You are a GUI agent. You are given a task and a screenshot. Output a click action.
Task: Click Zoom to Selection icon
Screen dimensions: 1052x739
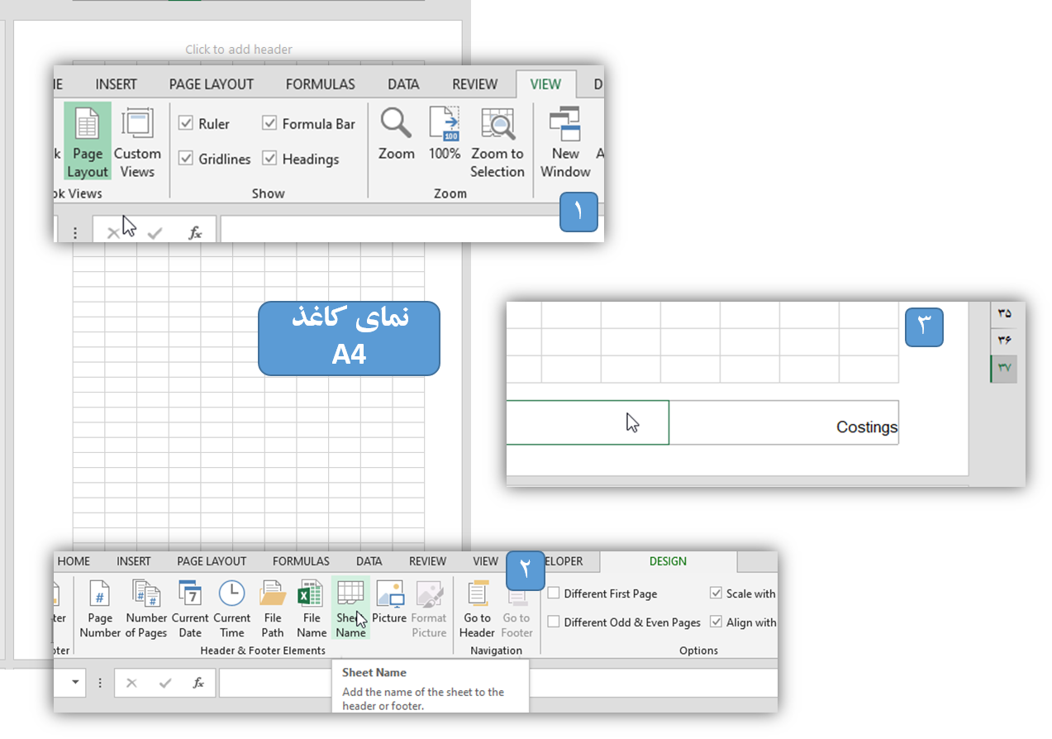pyautogui.click(x=497, y=142)
